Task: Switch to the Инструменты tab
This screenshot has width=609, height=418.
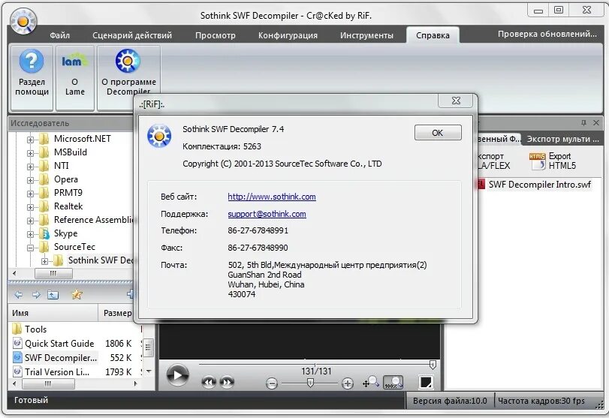Action: click(x=366, y=35)
